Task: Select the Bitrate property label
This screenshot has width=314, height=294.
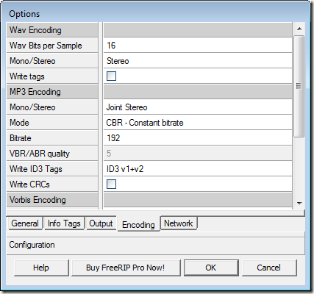Action: pyautogui.click(x=52, y=138)
